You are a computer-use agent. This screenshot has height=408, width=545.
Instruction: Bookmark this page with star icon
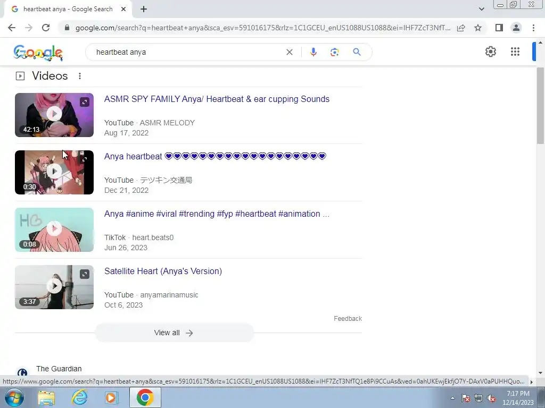coord(478,28)
